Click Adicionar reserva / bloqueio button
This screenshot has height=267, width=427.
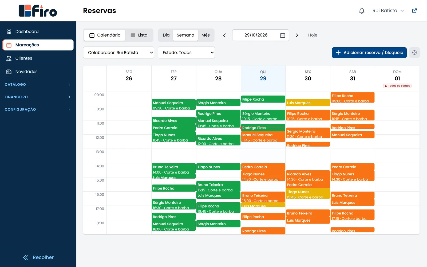pyautogui.click(x=369, y=53)
